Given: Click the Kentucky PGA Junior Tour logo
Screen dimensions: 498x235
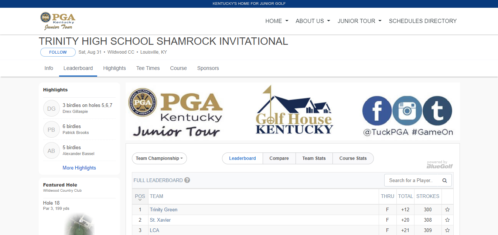Looking at the screenshot, I should point(58,21).
